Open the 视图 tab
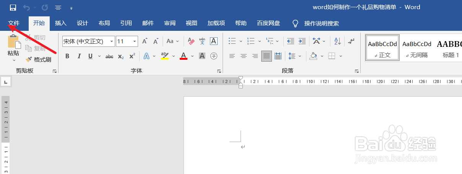Screen dimensions: 462x174 pyautogui.click(x=191, y=23)
